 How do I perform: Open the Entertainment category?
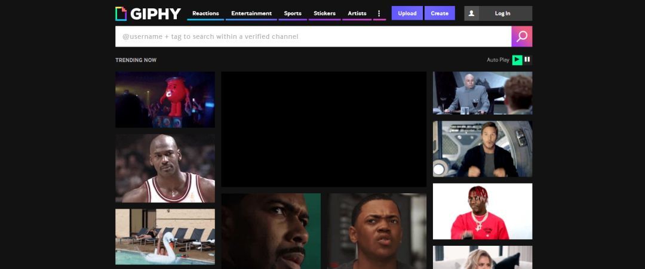251,13
